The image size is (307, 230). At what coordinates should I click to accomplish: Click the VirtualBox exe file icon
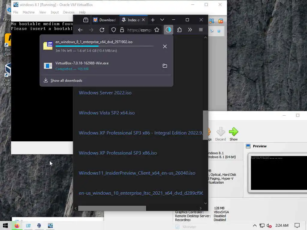(48, 66)
